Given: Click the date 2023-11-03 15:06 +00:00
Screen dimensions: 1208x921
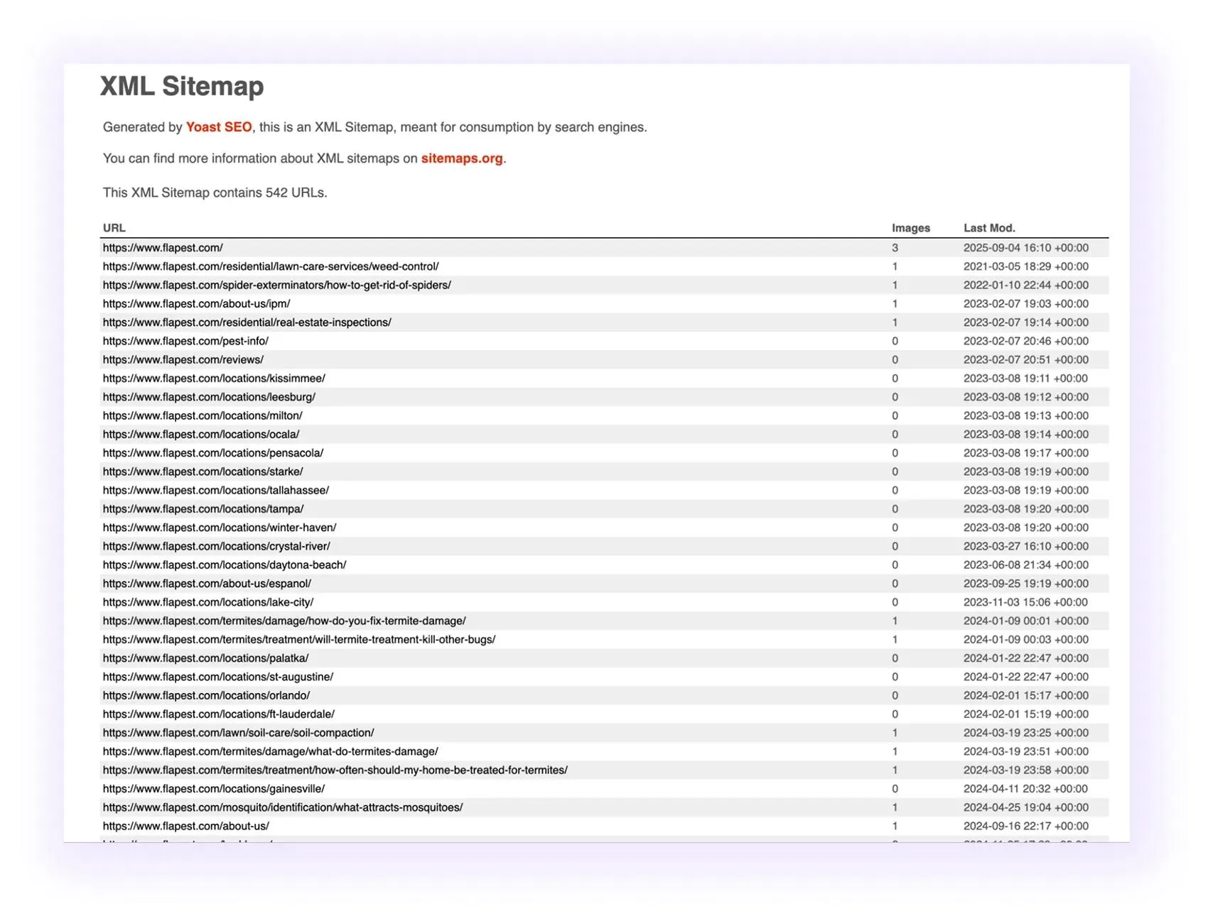Looking at the screenshot, I should (x=1026, y=602).
